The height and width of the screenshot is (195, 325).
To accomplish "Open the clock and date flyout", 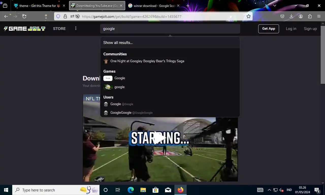I will tap(302, 190).
